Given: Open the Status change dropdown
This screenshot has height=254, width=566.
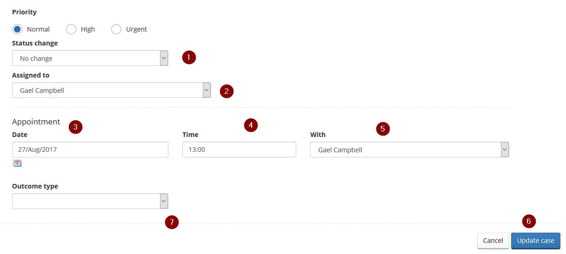Looking at the screenshot, I should [x=90, y=59].
